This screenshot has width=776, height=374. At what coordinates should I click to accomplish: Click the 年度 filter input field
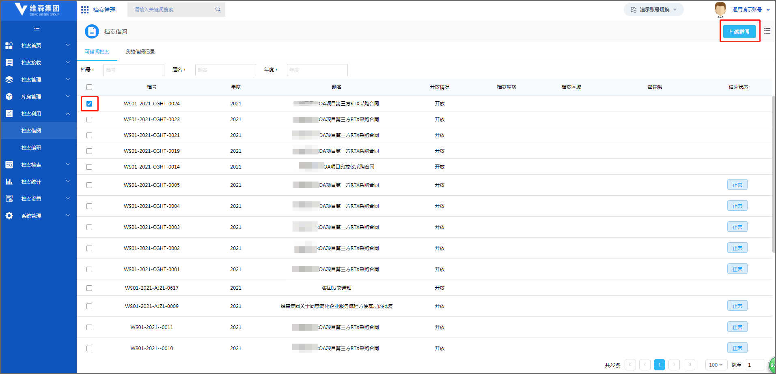pos(317,70)
